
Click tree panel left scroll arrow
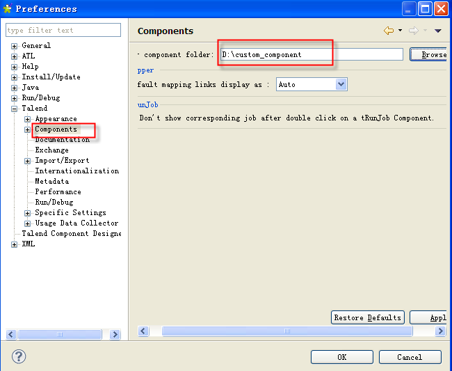(11, 334)
